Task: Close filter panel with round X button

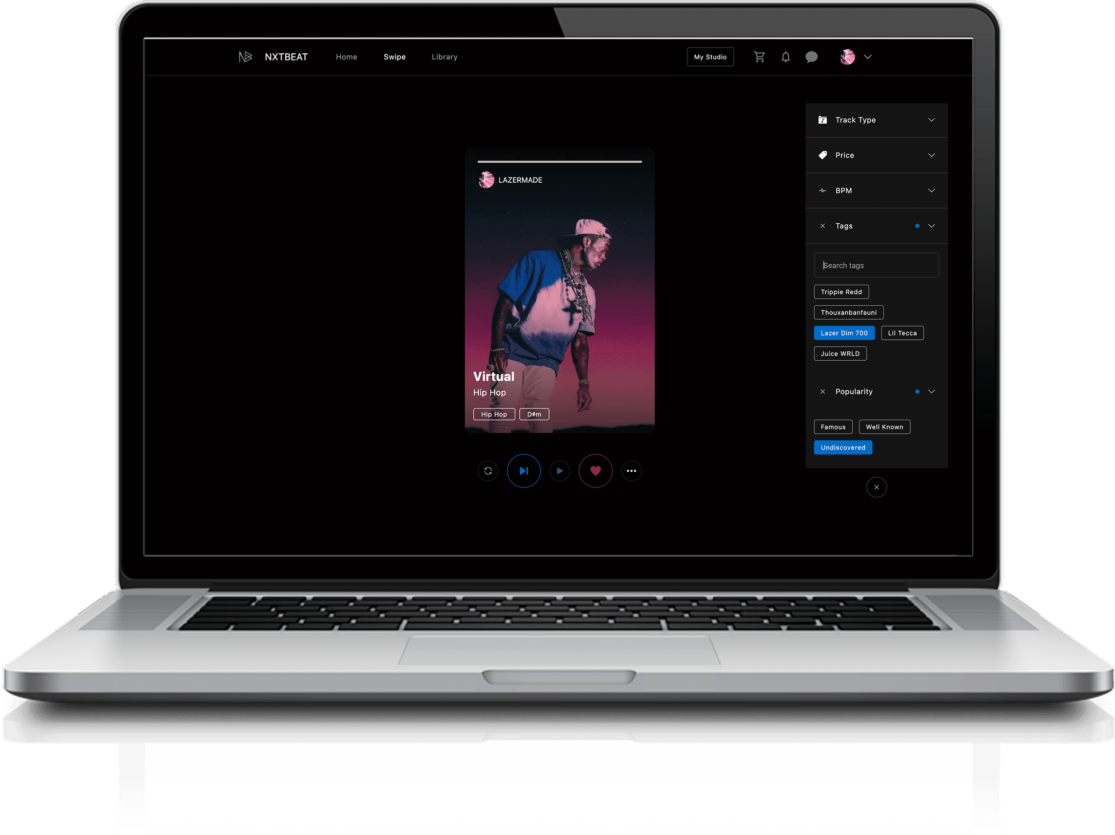Action: [876, 487]
